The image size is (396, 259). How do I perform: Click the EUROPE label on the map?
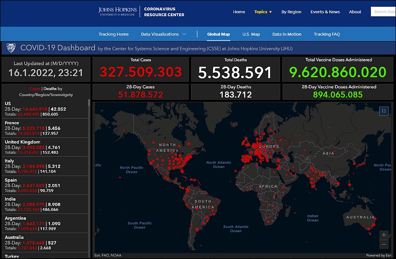click(269, 147)
